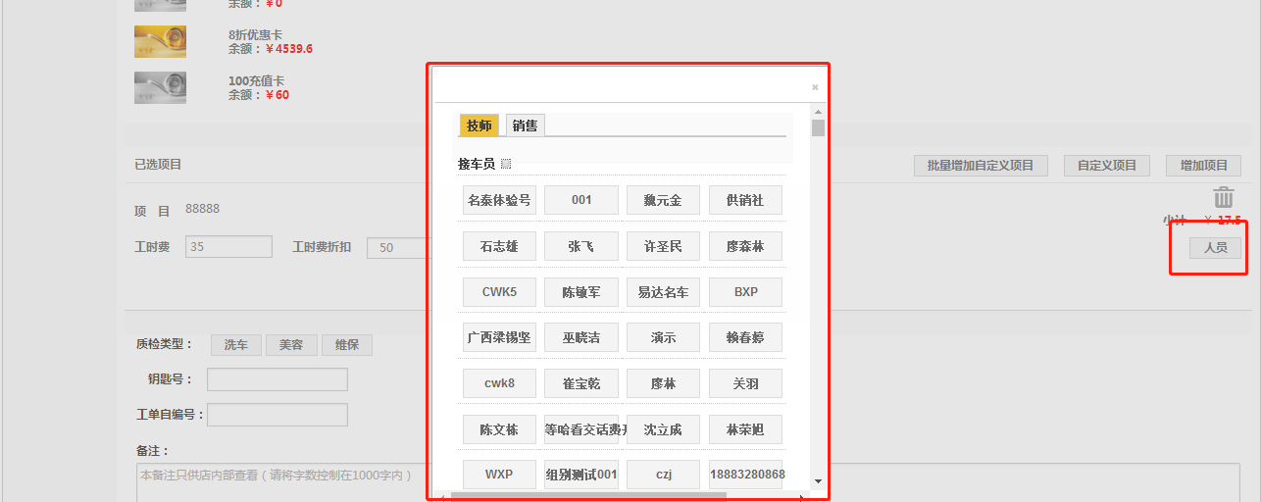1261x502 pixels.
Task: Set quality check type to 美容
Action: click(x=291, y=345)
